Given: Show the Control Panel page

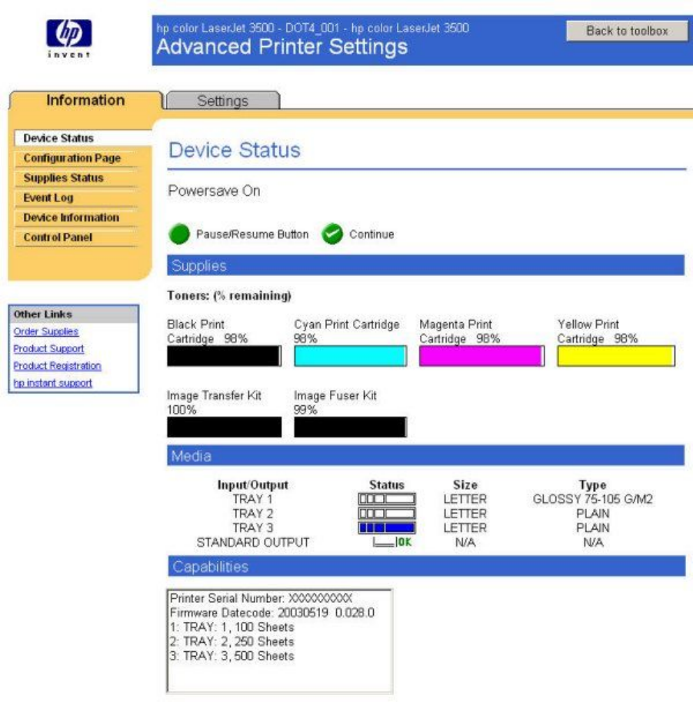Looking at the screenshot, I should (x=58, y=238).
